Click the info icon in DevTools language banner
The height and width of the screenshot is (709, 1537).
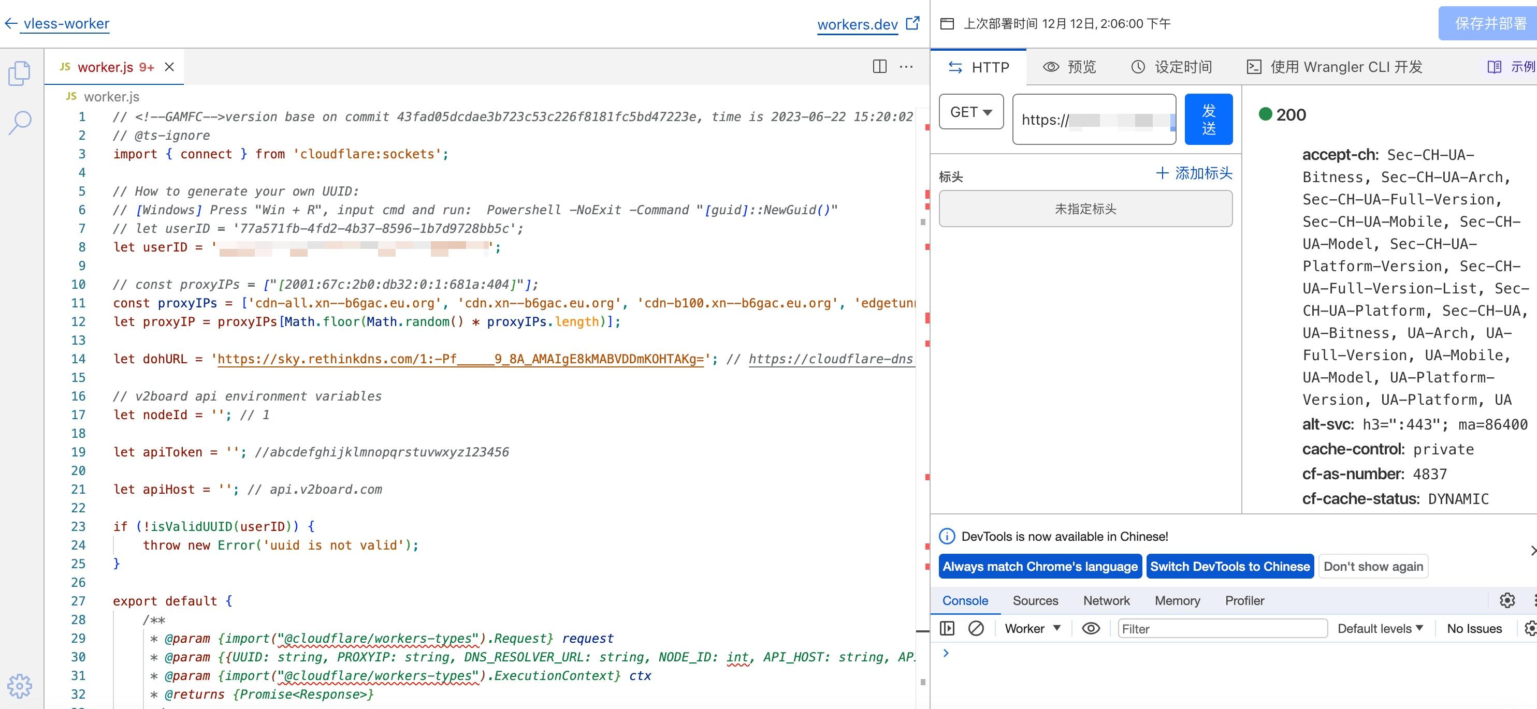(947, 536)
